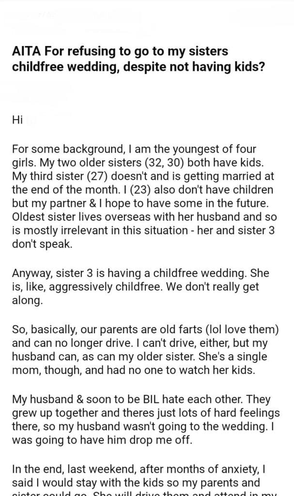
Task: Click the words "don't speak."
Action: tap(42, 245)
